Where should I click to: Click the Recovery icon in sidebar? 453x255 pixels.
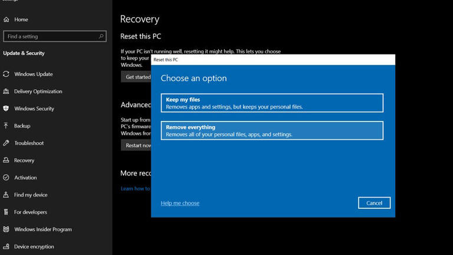(6, 160)
